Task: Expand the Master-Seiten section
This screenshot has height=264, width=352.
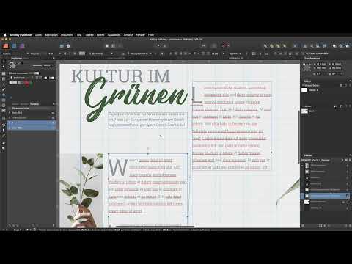Action: [x=303, y=85]
